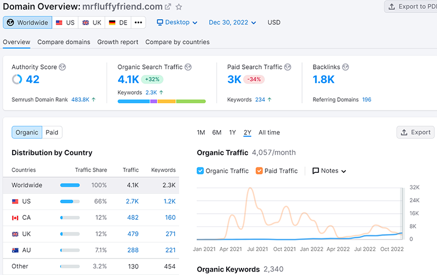Click the Organic Search Traffic globe icon
This screenshot has width=437, height=275.
pyautogui.click(x=188, y=67)
